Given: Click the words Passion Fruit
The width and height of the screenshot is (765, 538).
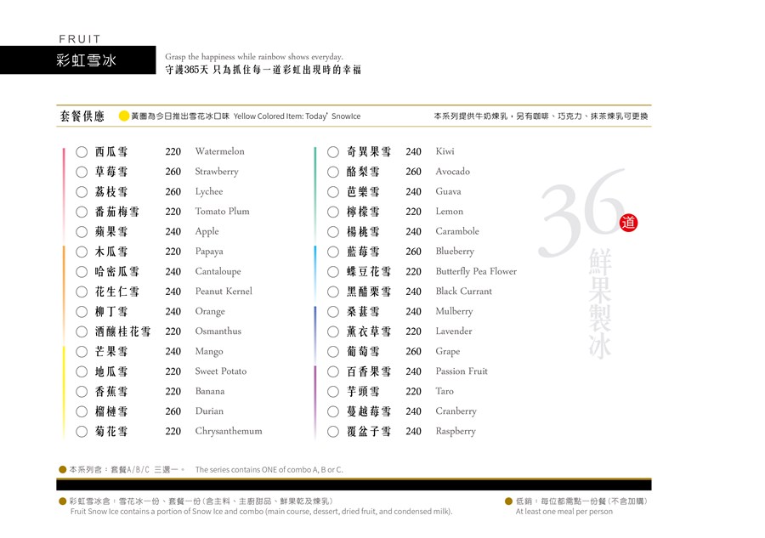Looking at the screenshot, I should coord(462,371).
